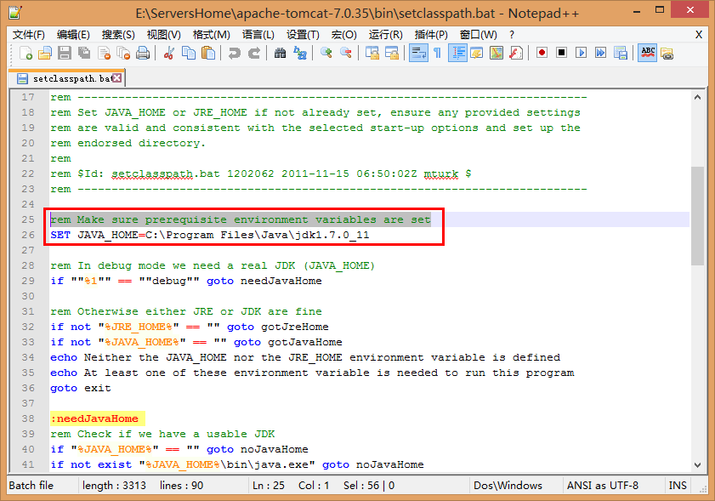The image size is (715, 501).
Task: Open the 搜索(S) menu
Action: pyautogui.click(x=118, y=35)
